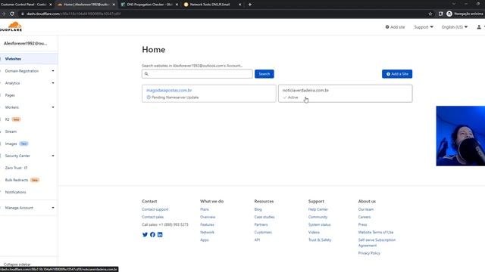Switch to Network Tools browser tab

click(212, 5)
